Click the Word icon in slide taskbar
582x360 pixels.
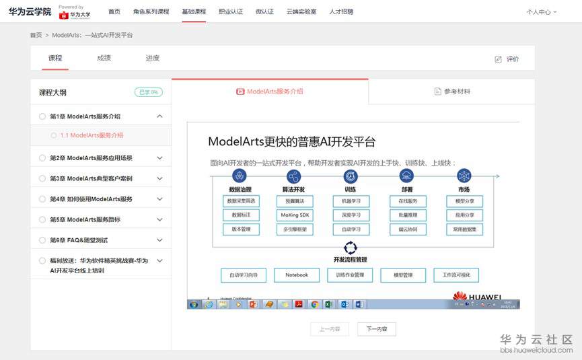[359, 305]
